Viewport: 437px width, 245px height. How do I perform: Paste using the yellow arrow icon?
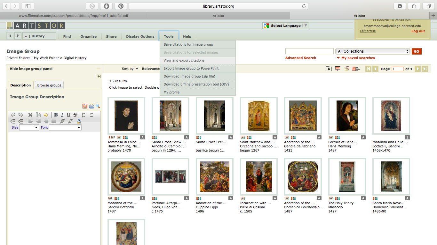(x=46, y=115)
